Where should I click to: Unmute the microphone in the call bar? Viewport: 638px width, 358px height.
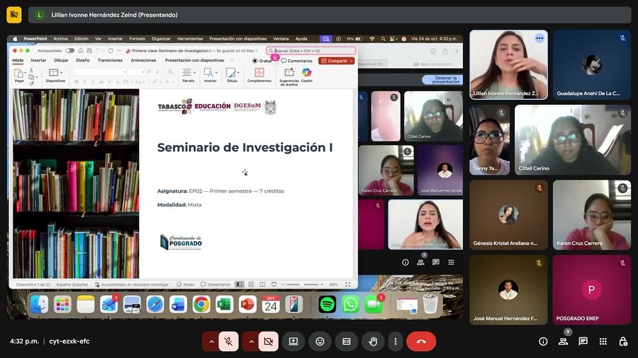(x=229, y=341)
